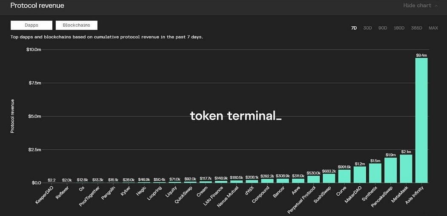Collapse chart with Hide chart chevron
The height and width of the screenshot is (216, 447).
click(436, 6)
